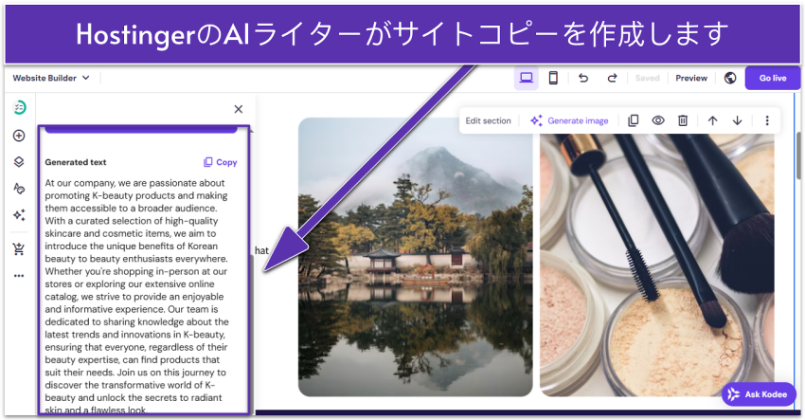The height and width of the screenshot is (420, 805).
Task: Switch to mobile view preview
Action: tap(553, 78)
